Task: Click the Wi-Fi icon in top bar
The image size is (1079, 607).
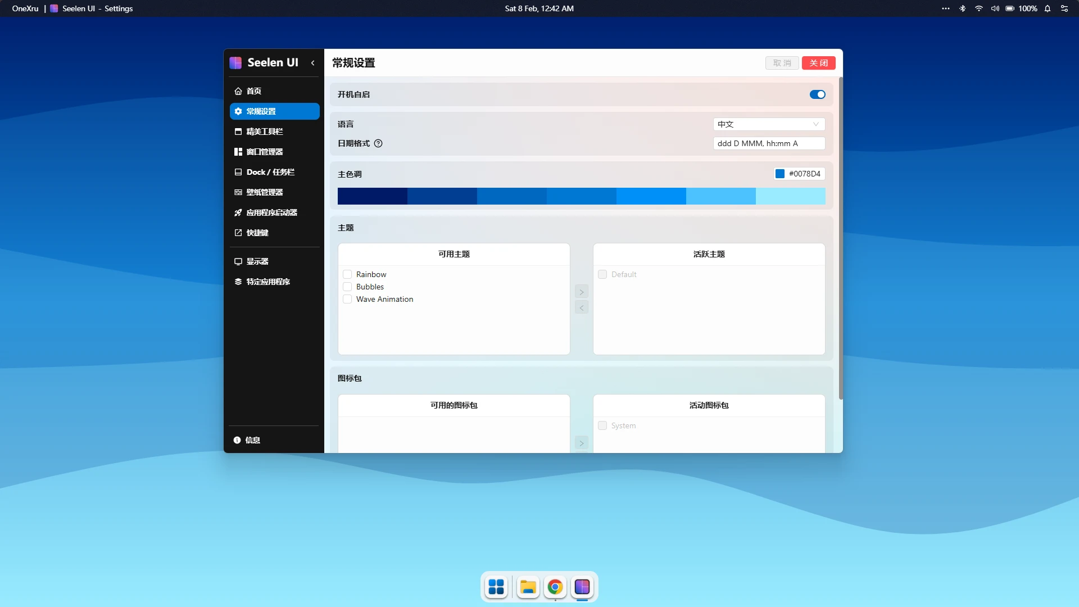Action: [x=978, y=8]
